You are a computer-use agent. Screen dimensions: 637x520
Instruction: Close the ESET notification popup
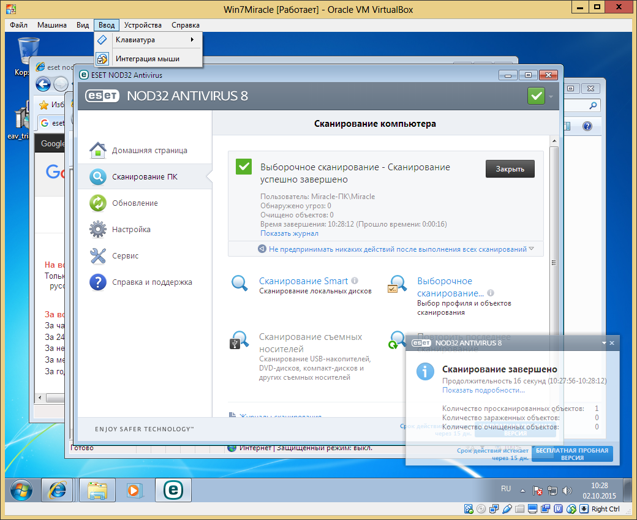coord(612,343)
